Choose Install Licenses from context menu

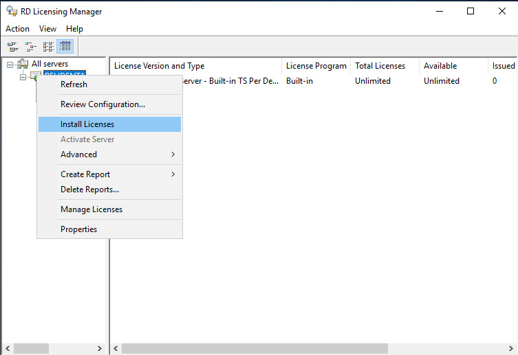point(87,124)
